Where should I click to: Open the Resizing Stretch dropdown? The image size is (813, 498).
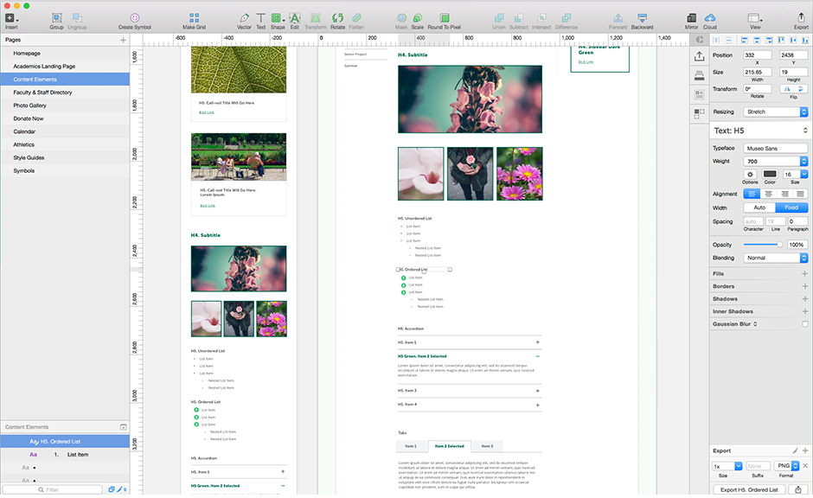[776, 112]
